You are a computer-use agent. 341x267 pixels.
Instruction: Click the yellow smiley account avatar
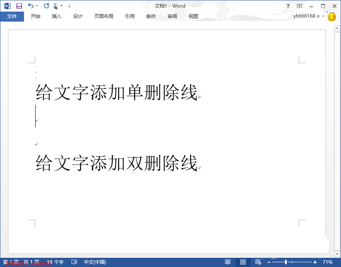332,17
